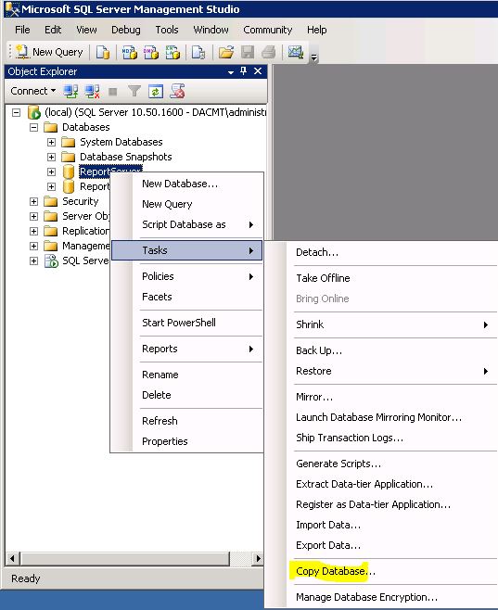Image resolution: width=498 pixels, height=610 pixels.
Task: Select Generate Scripts... option
Action: coord(381,464)
